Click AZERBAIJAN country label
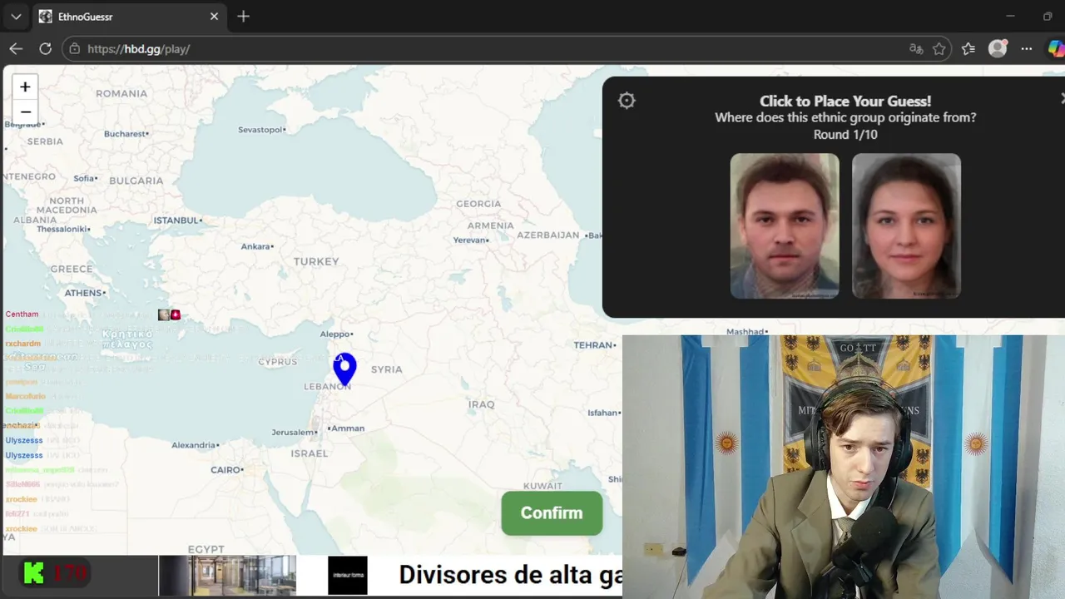 tap(547, 235)
